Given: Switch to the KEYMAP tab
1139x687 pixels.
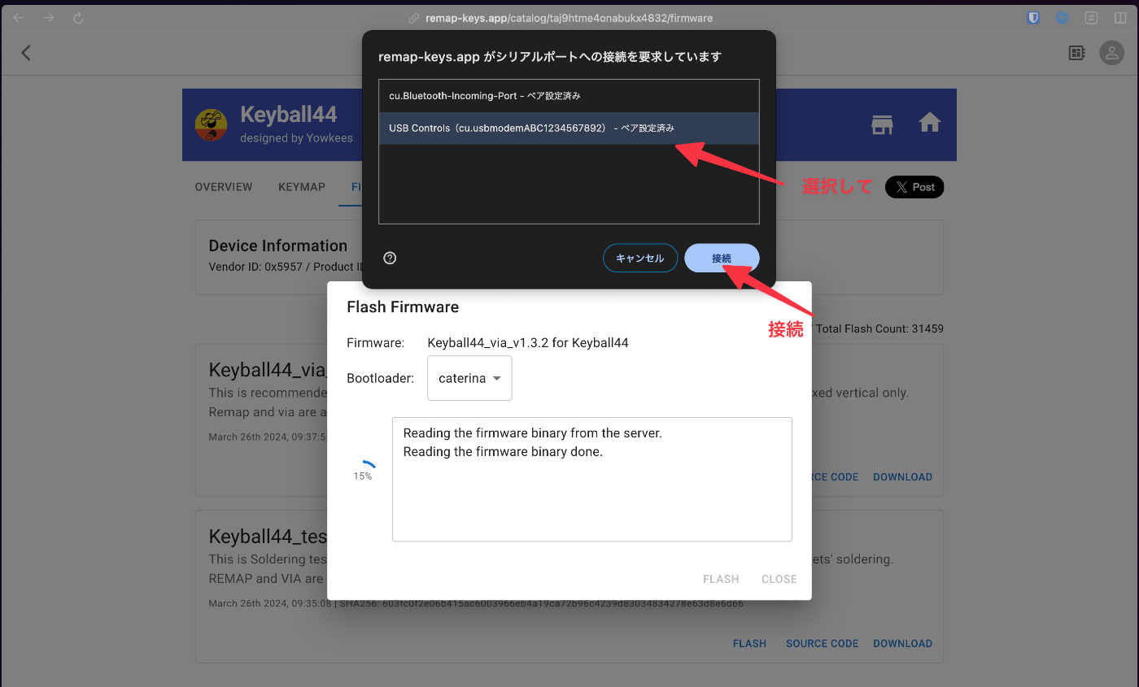Looking at the screenshot, I should point(302,187).
